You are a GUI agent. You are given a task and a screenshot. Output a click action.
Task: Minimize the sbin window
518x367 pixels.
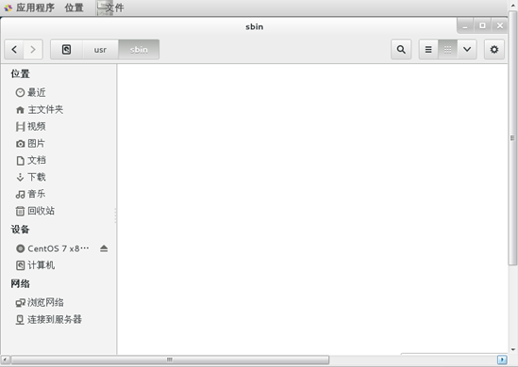tap(465, 25)
